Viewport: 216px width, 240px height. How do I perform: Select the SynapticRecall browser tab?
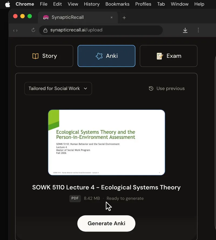click(x=78, y=17)
